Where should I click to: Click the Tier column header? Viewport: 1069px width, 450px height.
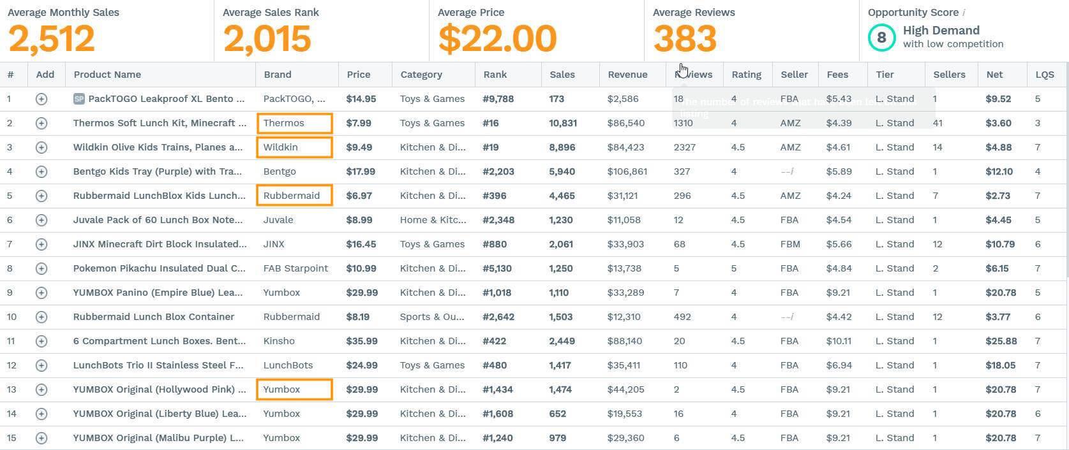(885, 75)
